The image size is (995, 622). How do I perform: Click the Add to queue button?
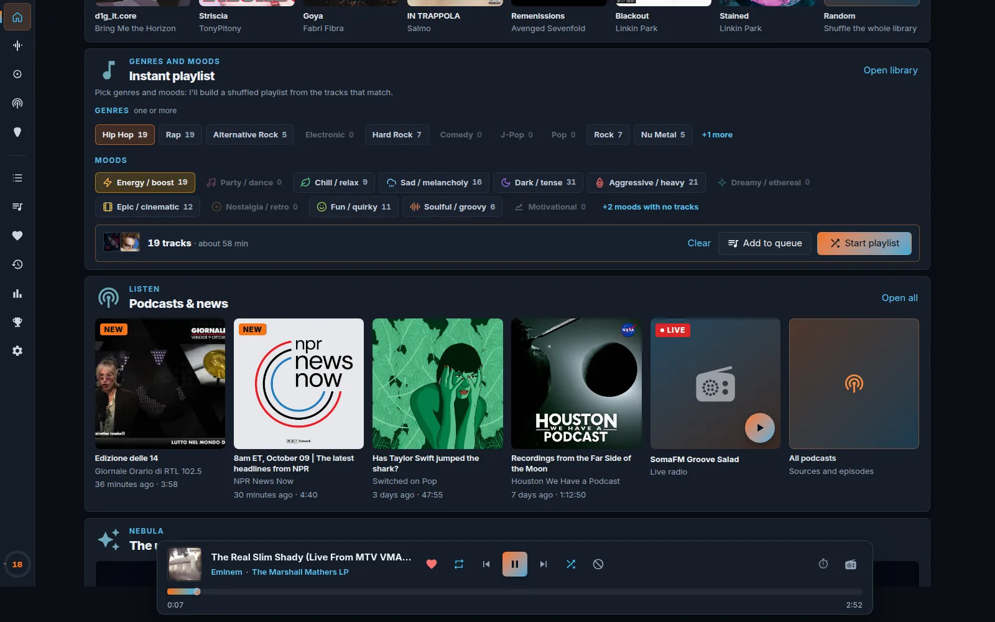click(x=765, y=243)
